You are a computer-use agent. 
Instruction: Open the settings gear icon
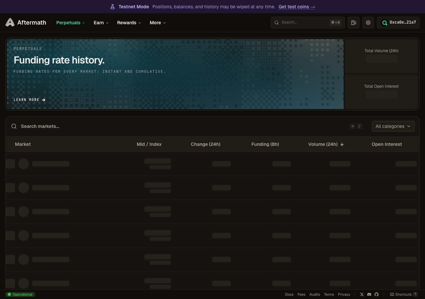click(x=368, y=23)
